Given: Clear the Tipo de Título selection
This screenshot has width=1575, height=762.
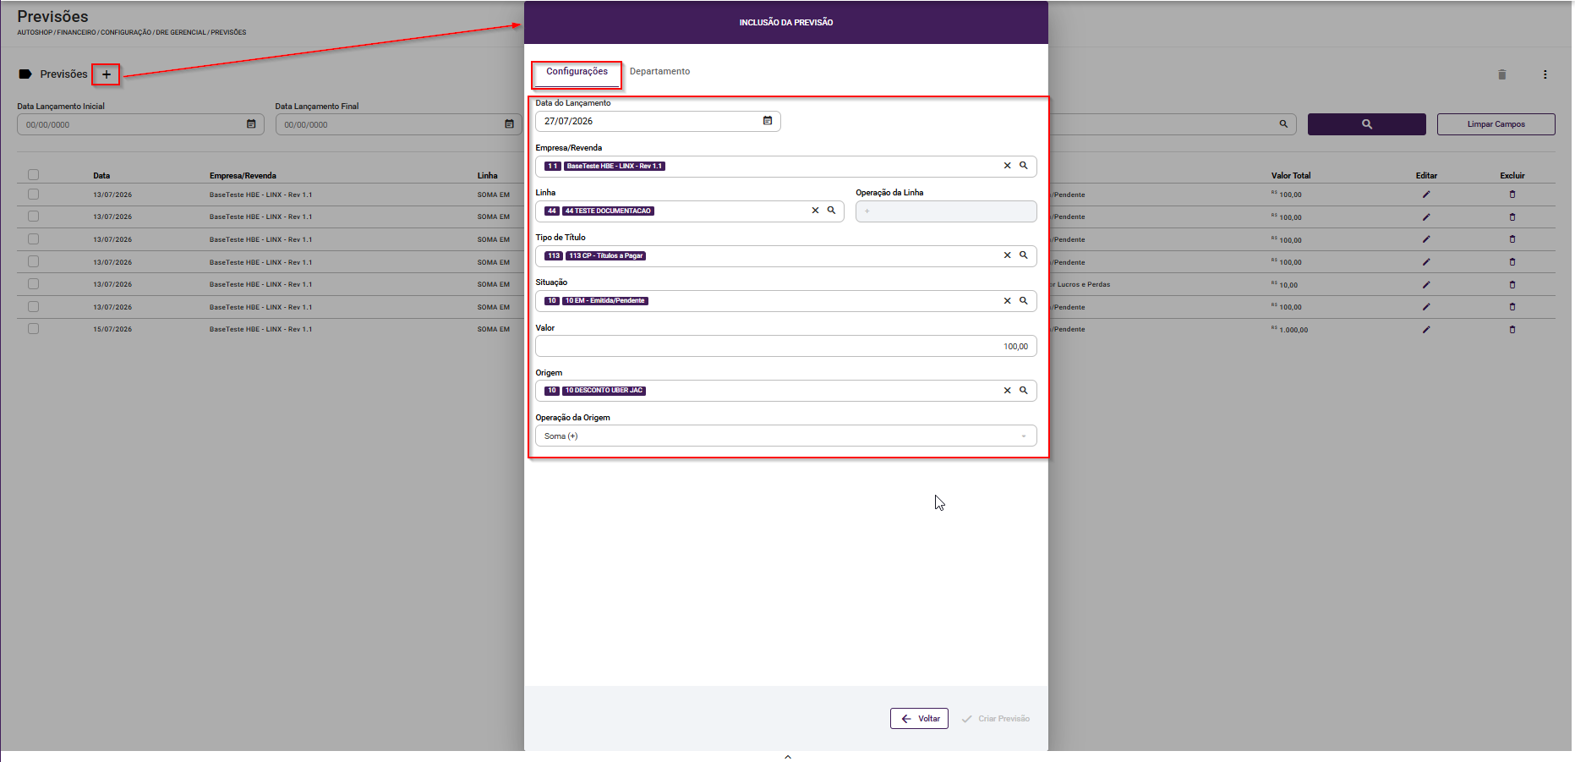Looking at the screenshot, I should point(1007,255).
